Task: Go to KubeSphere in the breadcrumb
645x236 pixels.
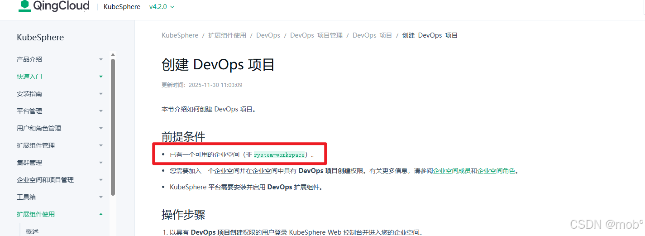Action: pos(180,35)
